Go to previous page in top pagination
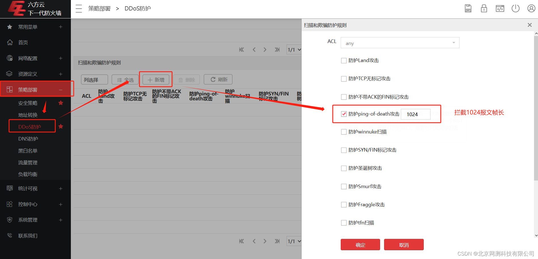The image size is (538, 259). point(254,50)
